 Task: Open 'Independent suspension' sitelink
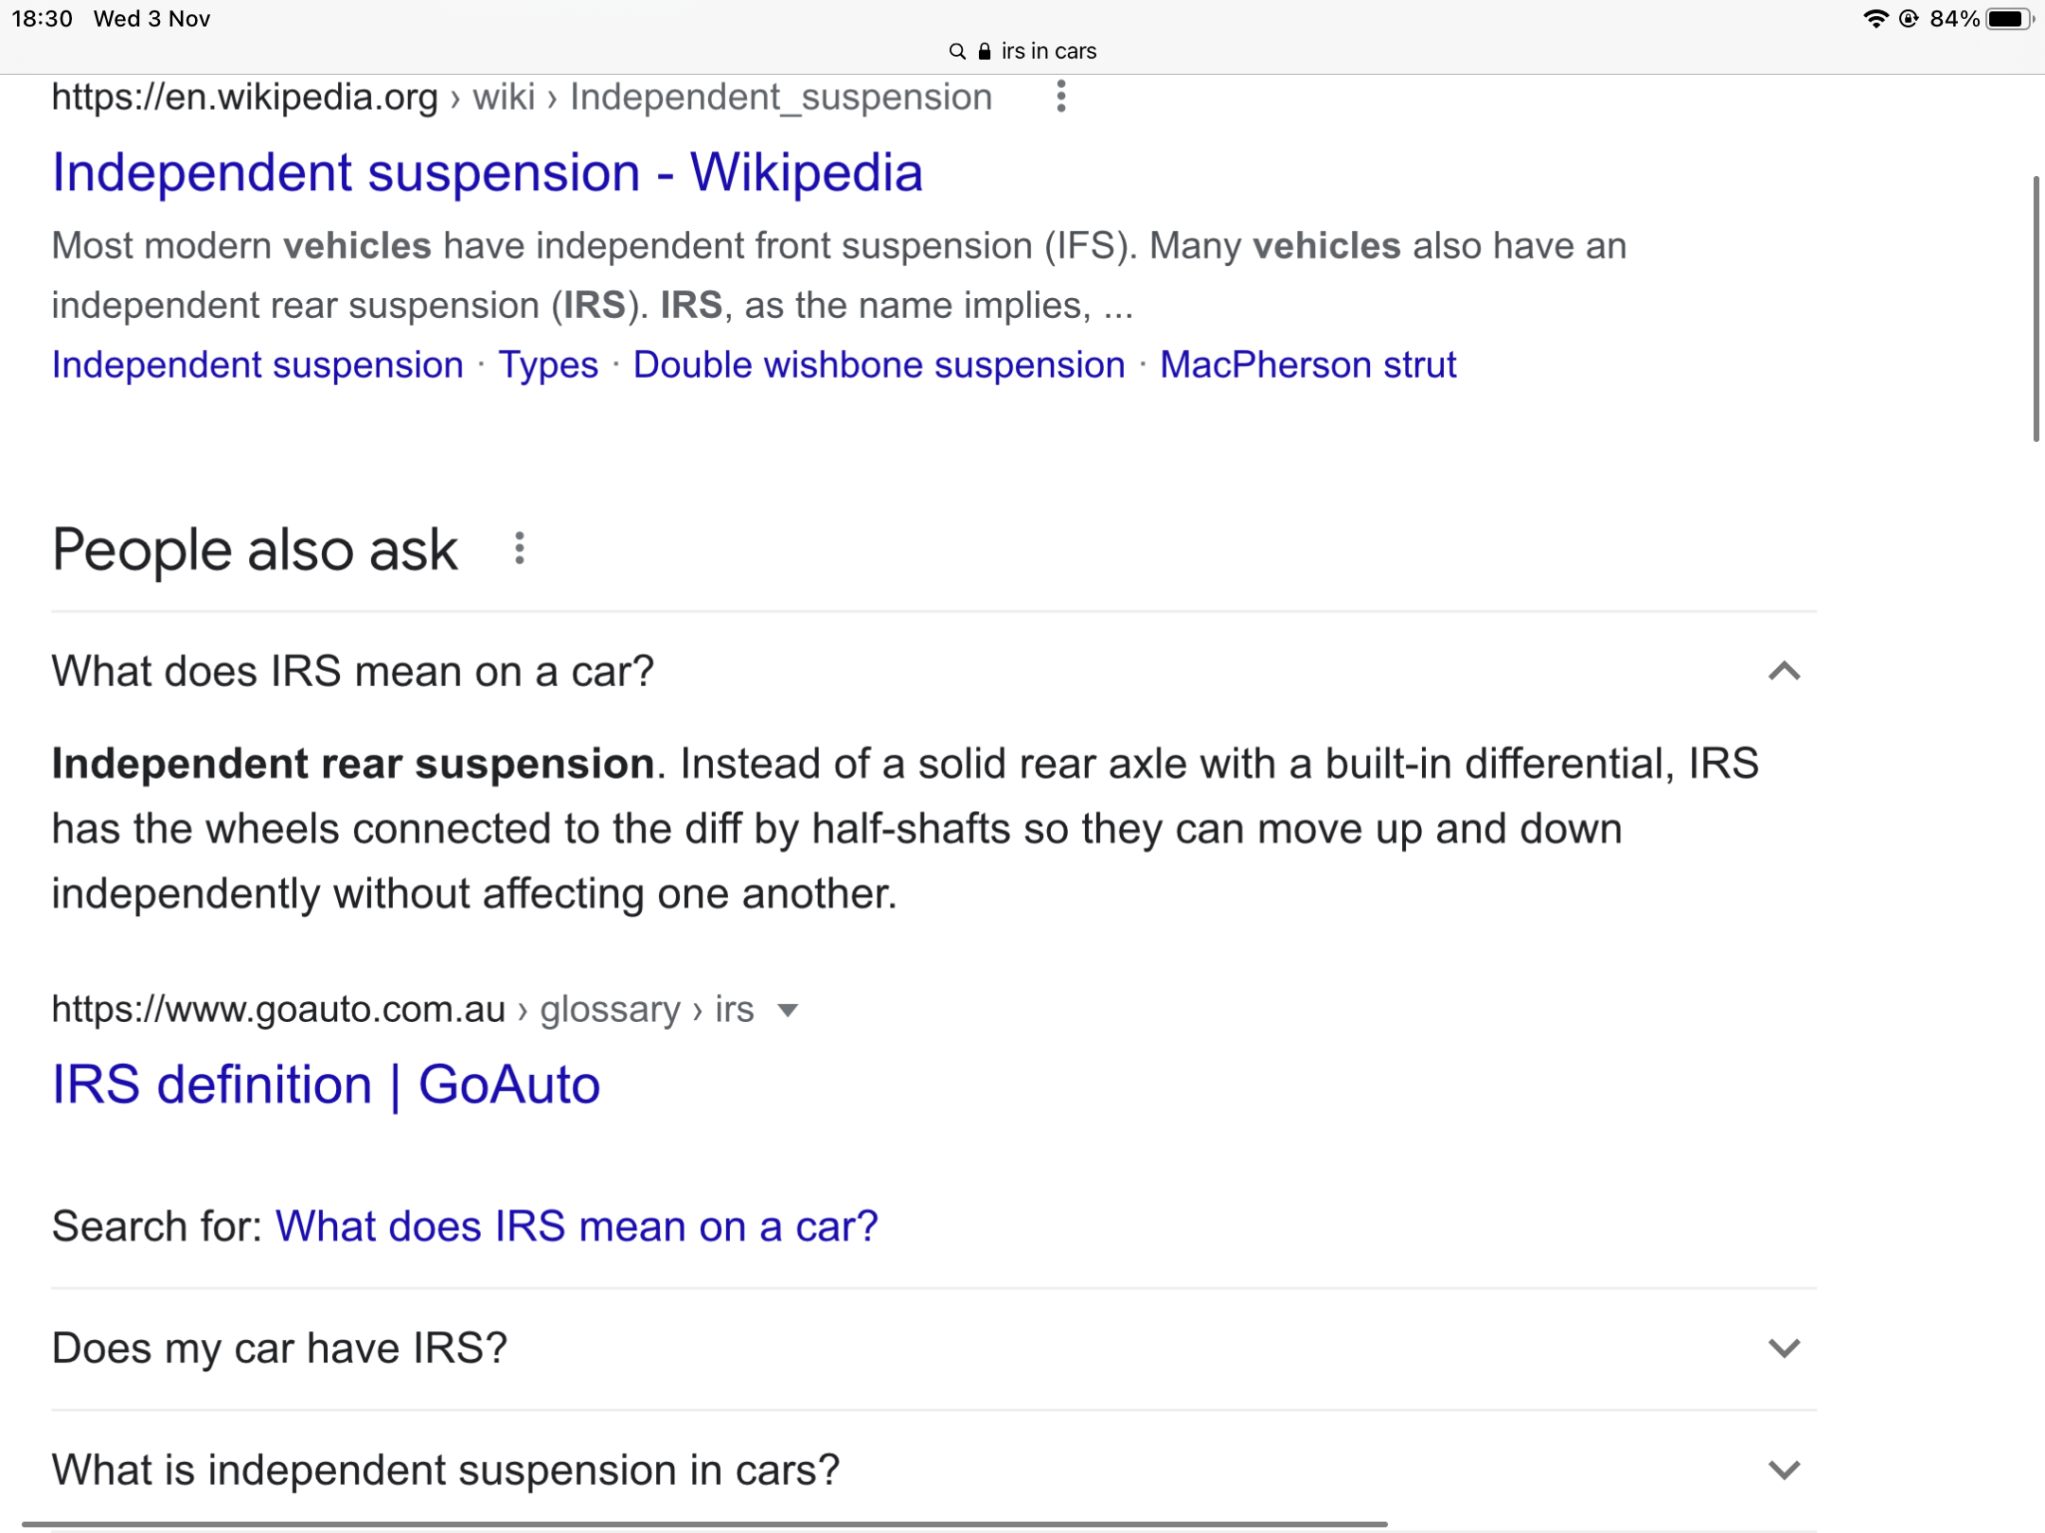pos(258,365)
